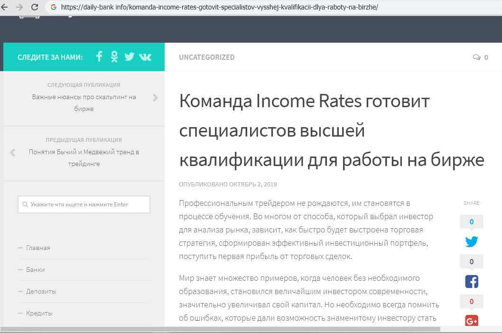502x333 pixels.
Task: Click the SHARE label above the counters
Action: pos(471,203)
